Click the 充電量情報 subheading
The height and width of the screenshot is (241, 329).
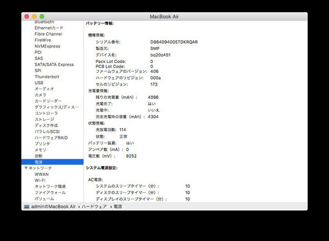coord(98,91)
